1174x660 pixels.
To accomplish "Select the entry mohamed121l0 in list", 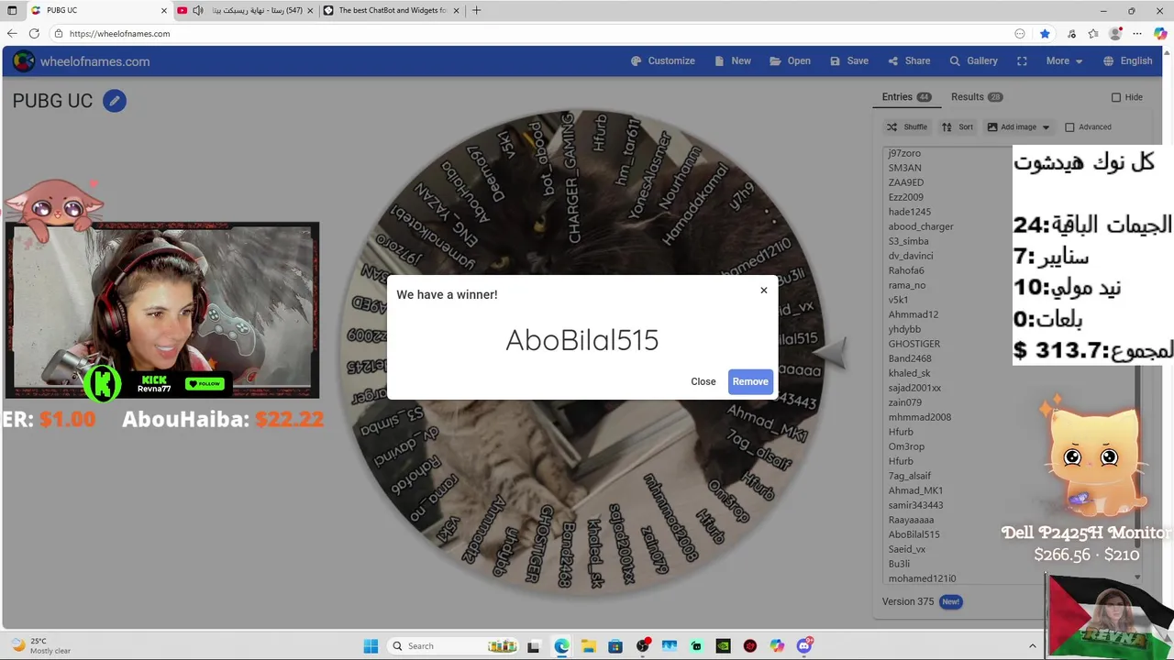I will point(922,578).
